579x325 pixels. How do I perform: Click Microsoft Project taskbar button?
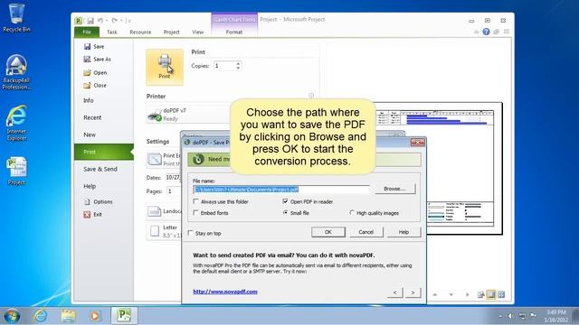pos(124,316)
